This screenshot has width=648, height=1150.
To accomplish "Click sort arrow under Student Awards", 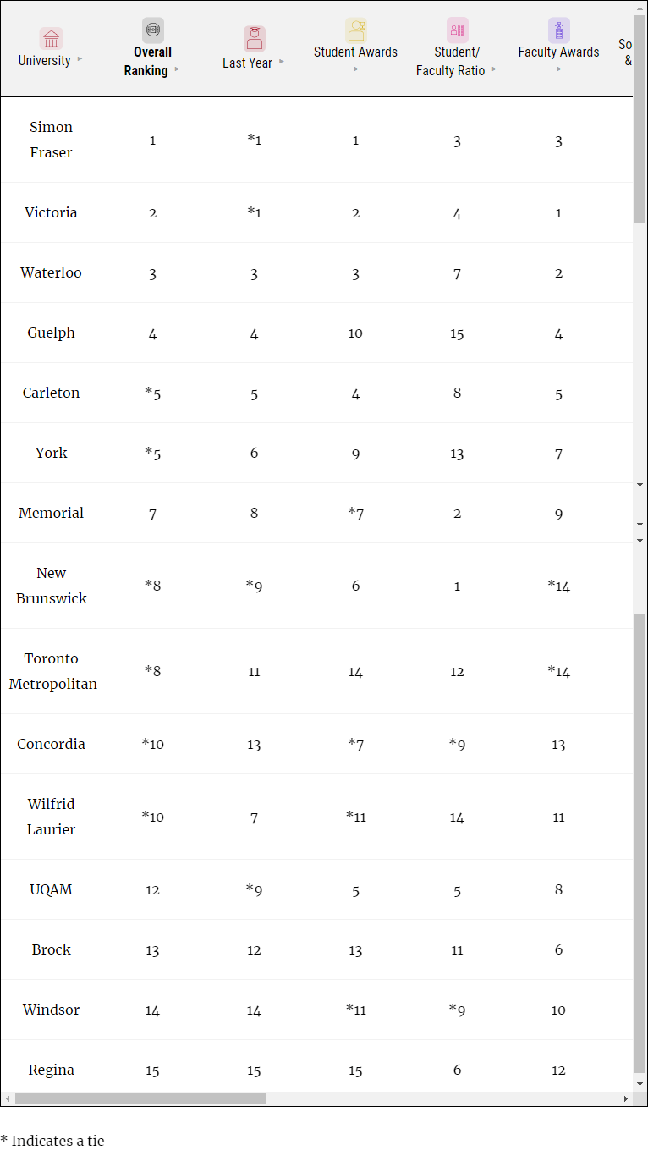I will 355,69.
